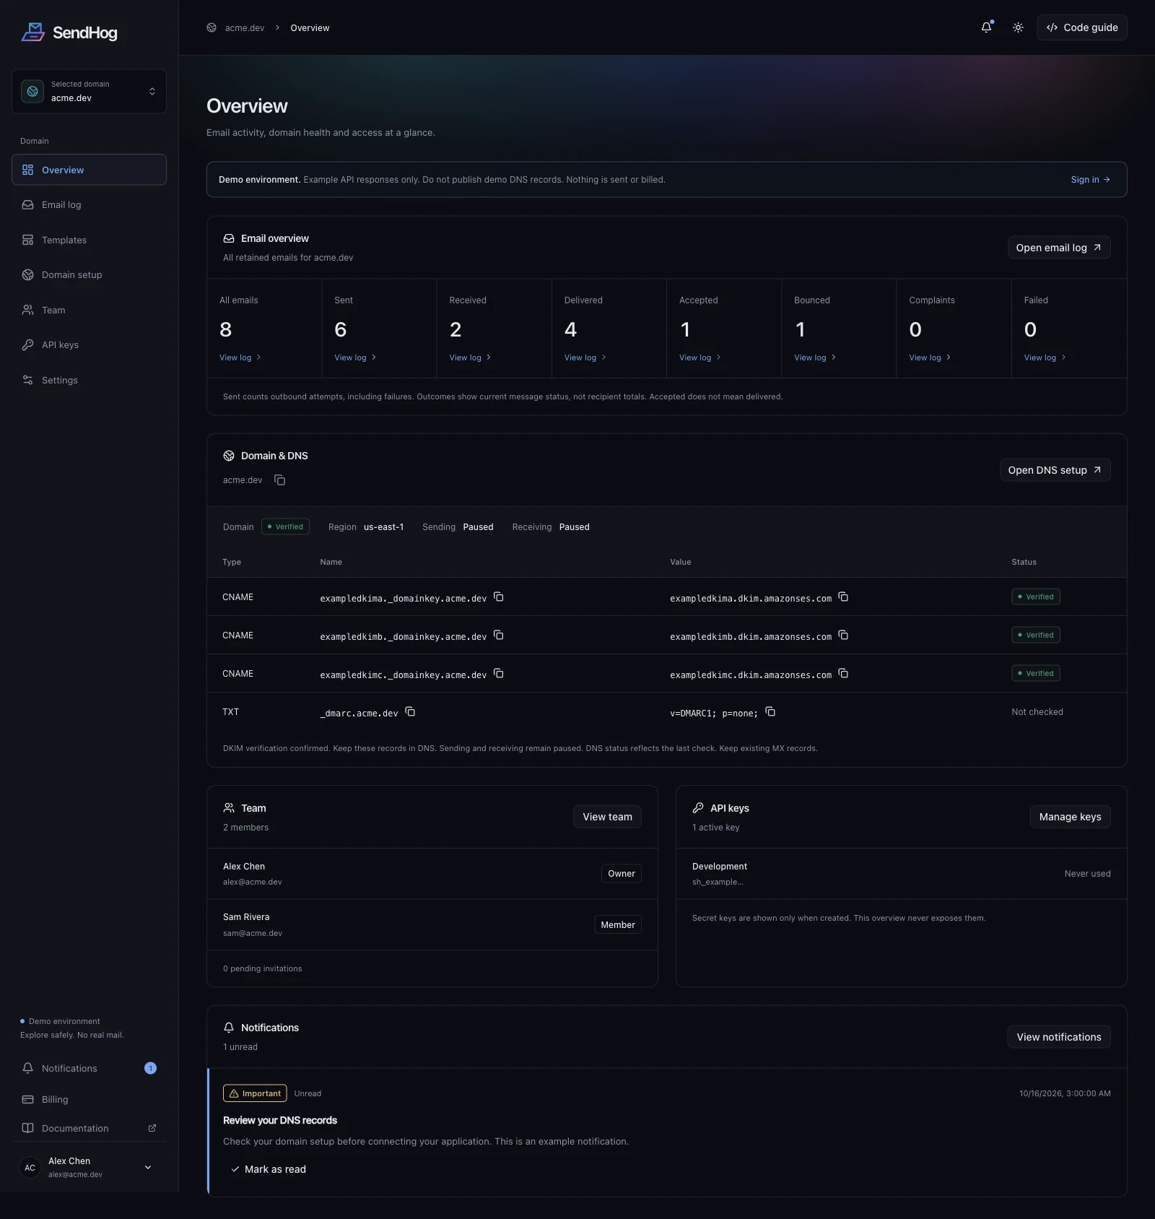The height and width of the screenshot is (1219, 1155).
Task: Click Open DNS setup button
Action: (1055, 470)
